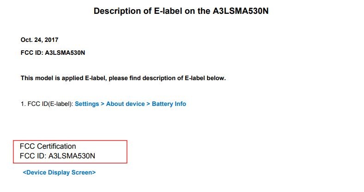The width and height of the screenshot is (364, 192).
Task: Click the blue Settings path text
Action: 87,104
